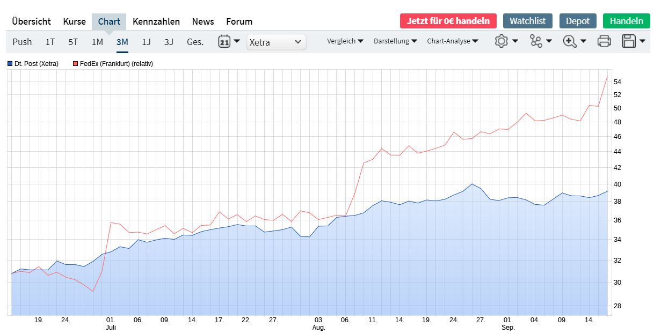Click the 28 price axis label
Viewport: 654px width, 334px height.
click(617, 306)
